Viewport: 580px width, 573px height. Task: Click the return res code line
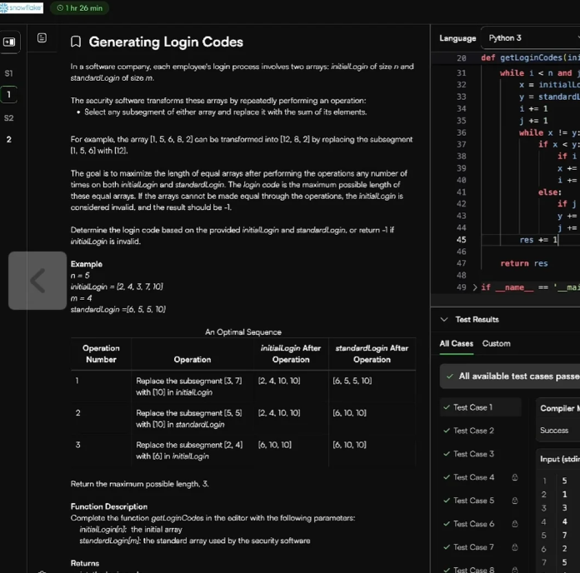(524, 263)
